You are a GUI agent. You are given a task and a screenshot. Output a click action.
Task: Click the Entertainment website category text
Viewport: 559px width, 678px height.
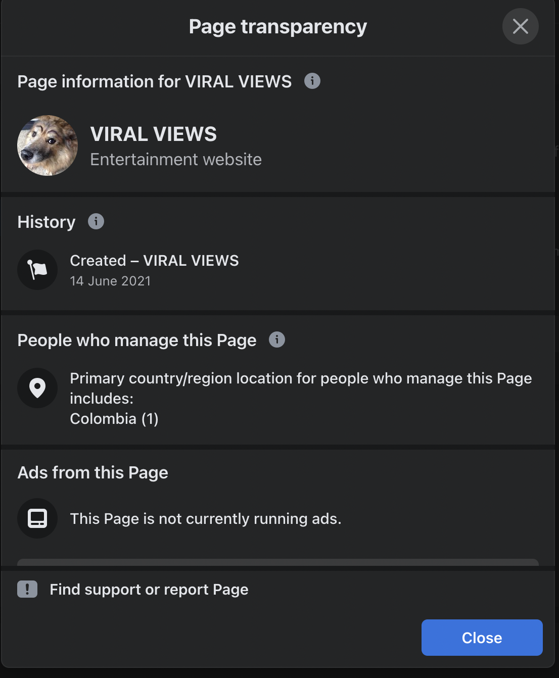pos(175,160)
